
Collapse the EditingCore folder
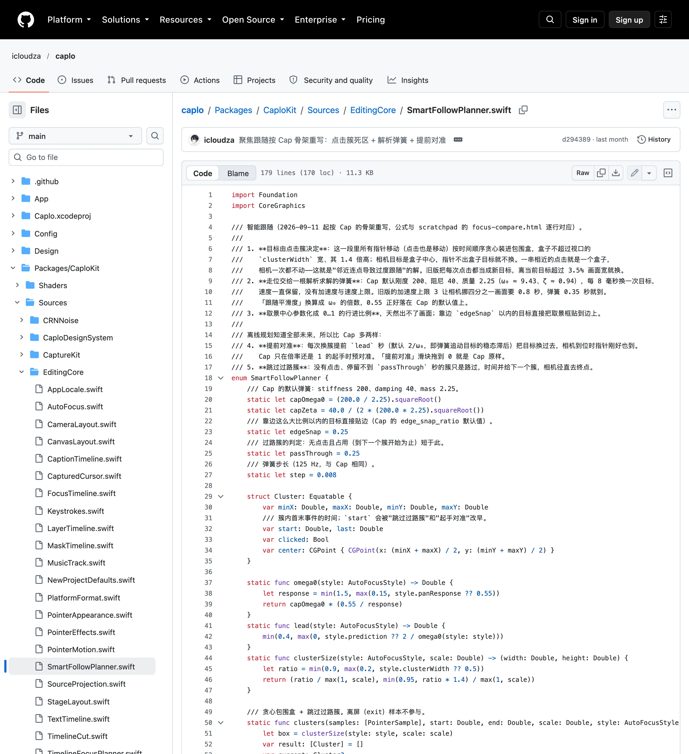[22, 372]
